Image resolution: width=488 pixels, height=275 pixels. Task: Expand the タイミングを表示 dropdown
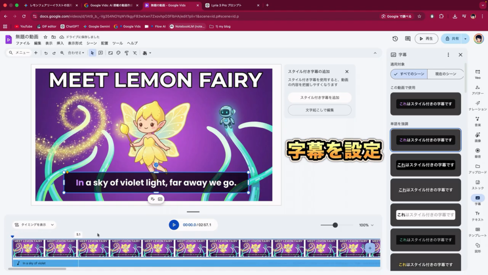[x=34, y=225]
